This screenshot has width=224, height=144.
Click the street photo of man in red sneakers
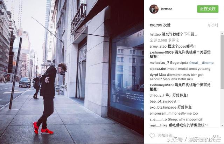[x=72, y=72]
